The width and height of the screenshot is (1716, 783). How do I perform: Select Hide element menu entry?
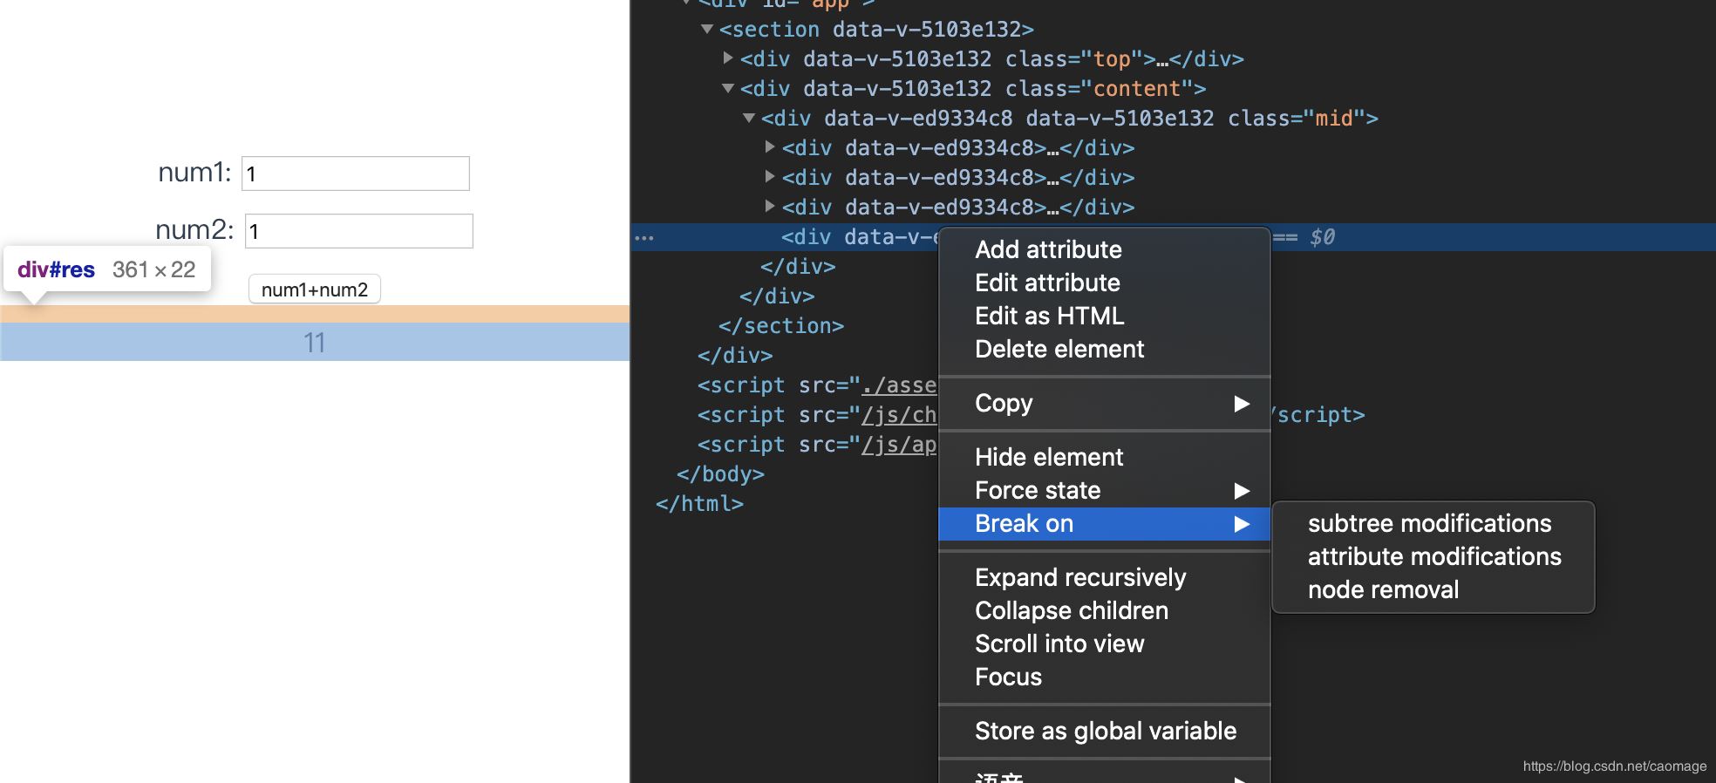tap(1049, 457)
